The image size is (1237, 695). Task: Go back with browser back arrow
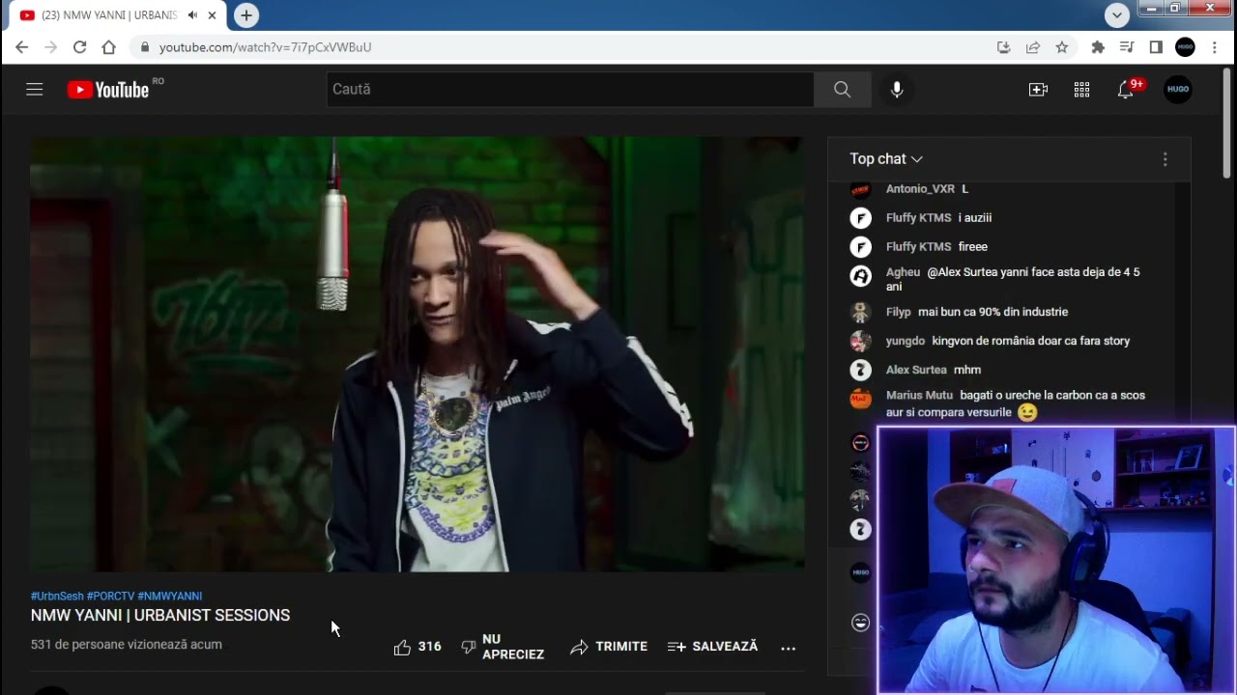click(x=21, y=47)
